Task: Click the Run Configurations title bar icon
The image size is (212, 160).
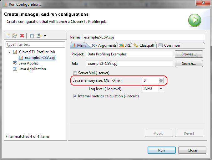Action: (5, 4)
